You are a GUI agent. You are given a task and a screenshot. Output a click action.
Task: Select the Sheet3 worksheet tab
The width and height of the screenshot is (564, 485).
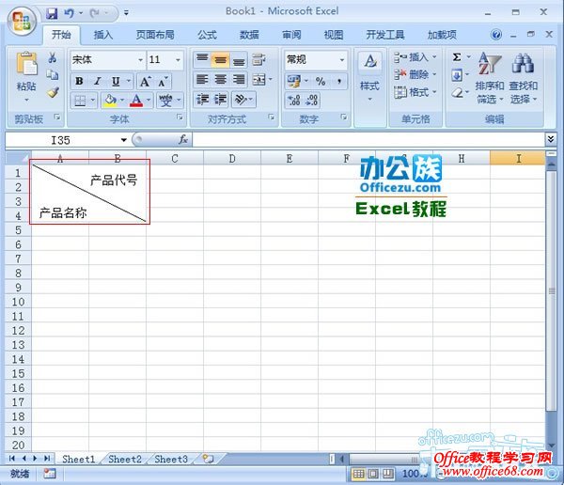171,459
